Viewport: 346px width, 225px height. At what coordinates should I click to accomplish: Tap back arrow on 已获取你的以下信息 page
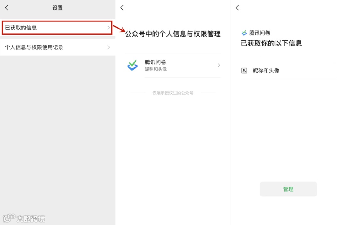click(237, 8)
